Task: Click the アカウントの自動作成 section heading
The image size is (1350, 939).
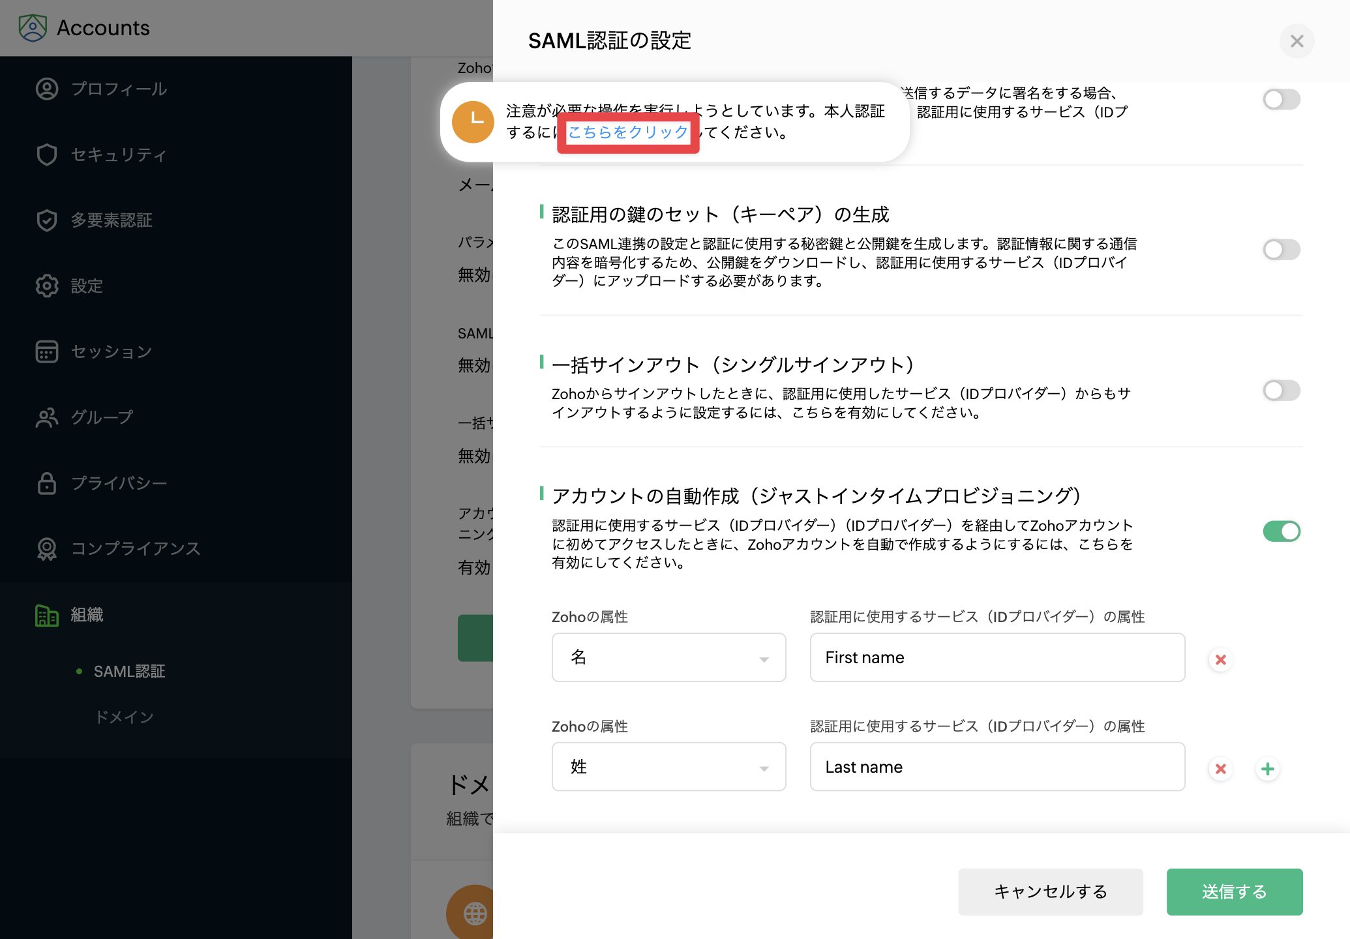Action: (x=817, y=496)
